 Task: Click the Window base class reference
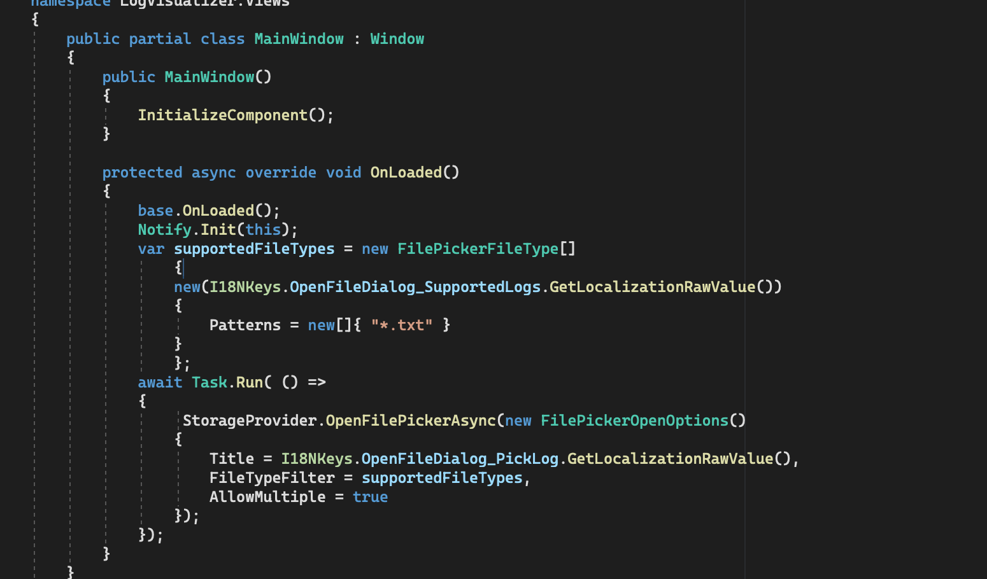point(397,38)
